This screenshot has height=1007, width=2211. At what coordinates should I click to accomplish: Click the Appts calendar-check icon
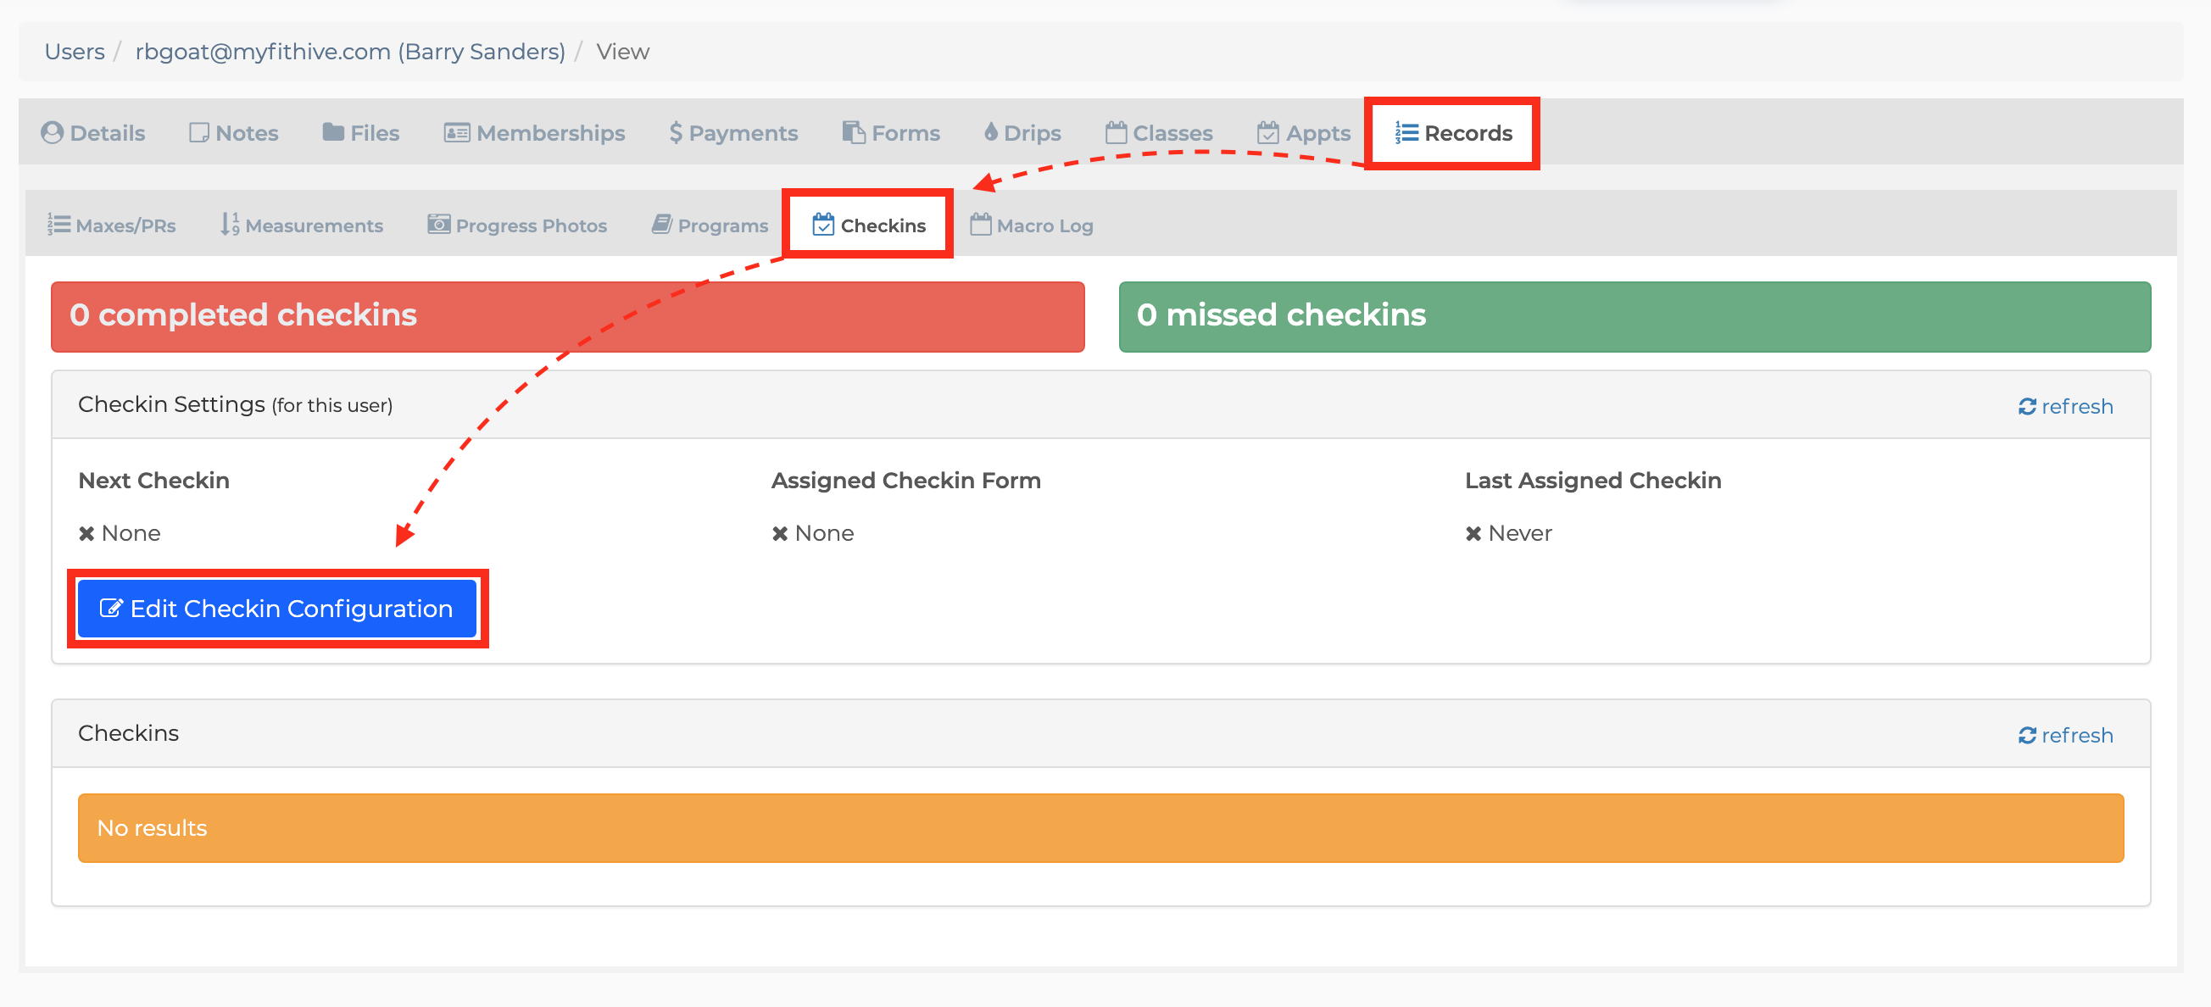coord(1267,132)
